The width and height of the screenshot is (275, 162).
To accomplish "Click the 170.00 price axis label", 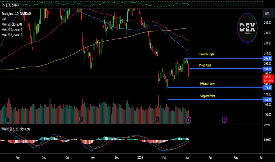I will [268, 94].
